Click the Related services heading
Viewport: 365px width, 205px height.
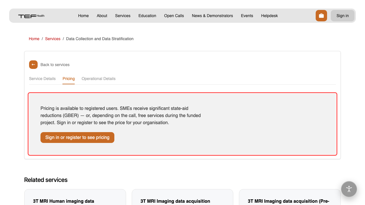(x=46, y=180)
